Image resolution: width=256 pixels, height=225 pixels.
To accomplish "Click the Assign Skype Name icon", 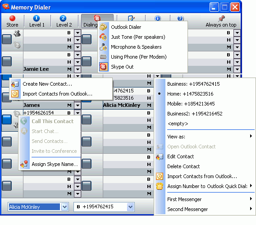I will pos(24,164).
